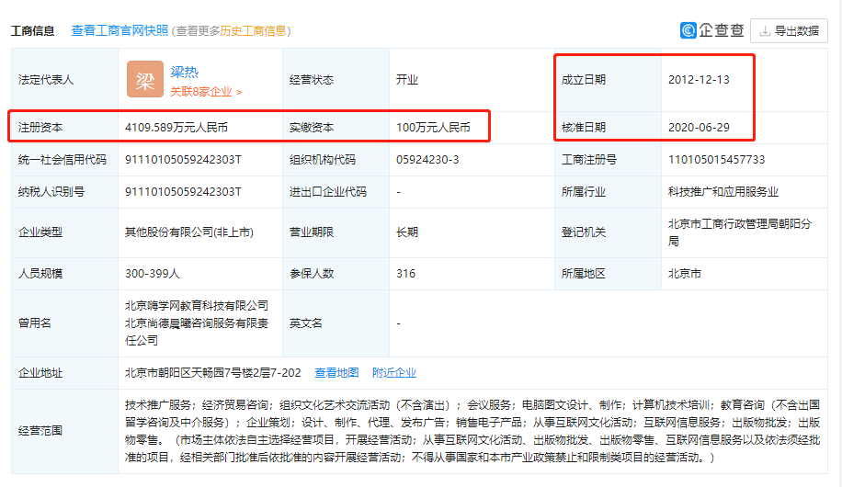Click the 查看地图 map link

[x=336, y=372]
